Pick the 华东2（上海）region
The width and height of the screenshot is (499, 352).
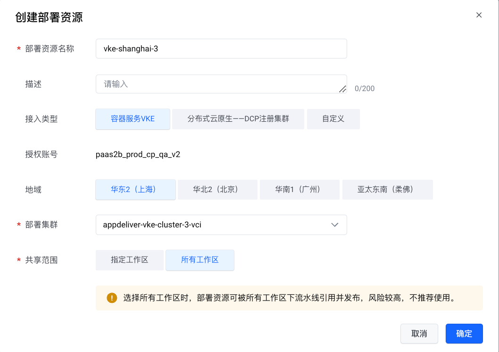(135, 190)
